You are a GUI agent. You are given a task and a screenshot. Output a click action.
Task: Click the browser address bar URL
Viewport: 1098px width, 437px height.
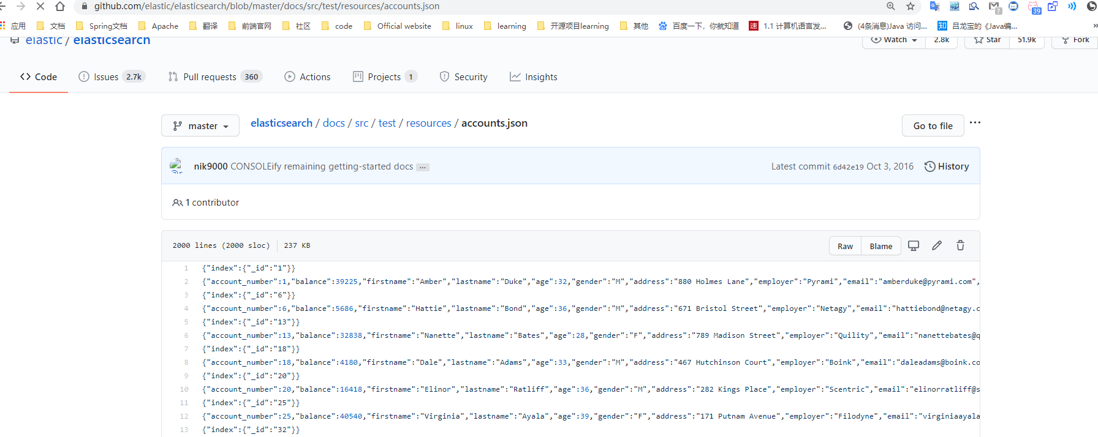267,6
